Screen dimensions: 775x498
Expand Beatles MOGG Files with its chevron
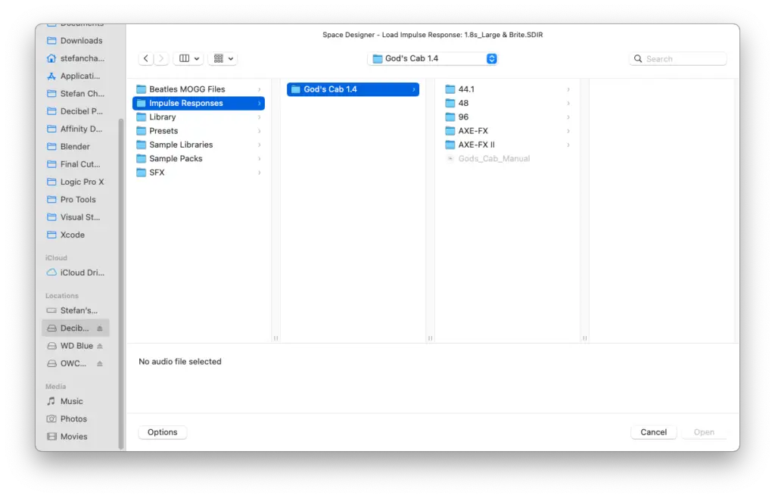pyautogui.click(x=260, y=89)
